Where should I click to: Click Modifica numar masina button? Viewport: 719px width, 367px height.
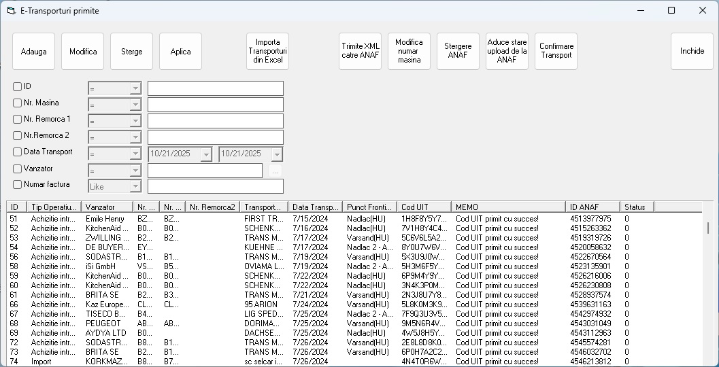(x=409, y=52)
